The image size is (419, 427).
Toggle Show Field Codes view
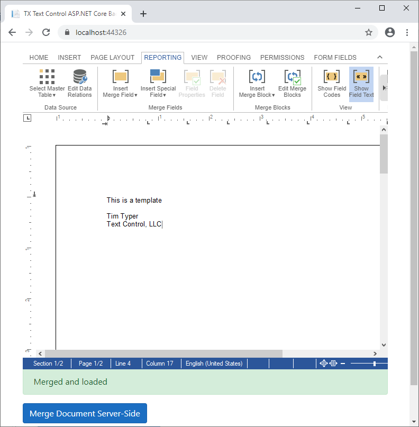tap(332, 84)
